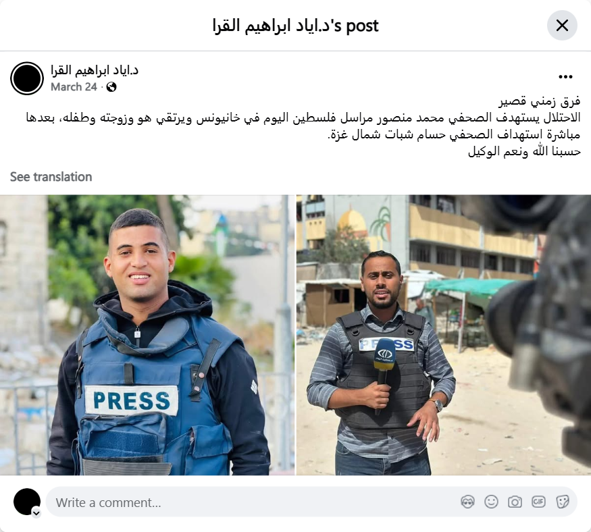The width and height of the screenshot is (591, 532).
Task: Click the post author's profile picture
Action: pos(27,78)
